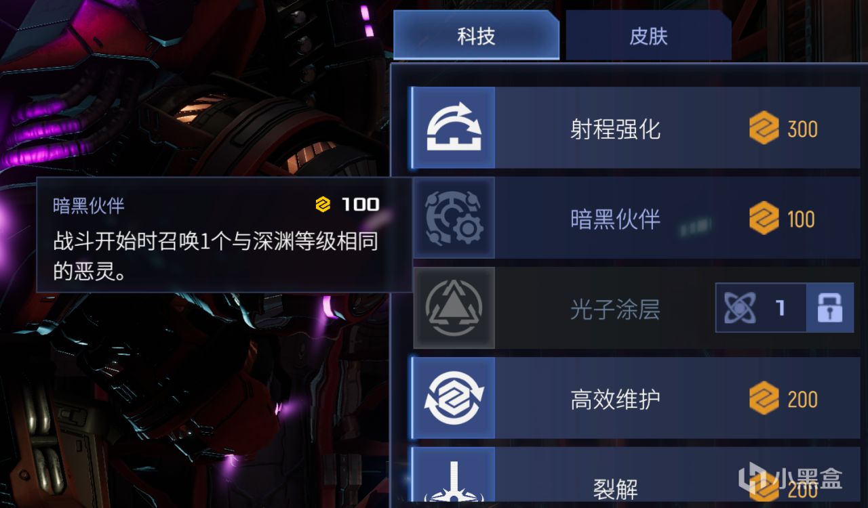This screenshot has height=508, width=868.
Task: Switch to the 科技 tab
Action: coord(476,35)
